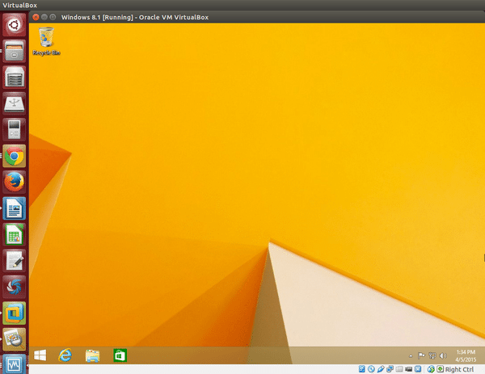Open text editor from launcher

[14, 261]
